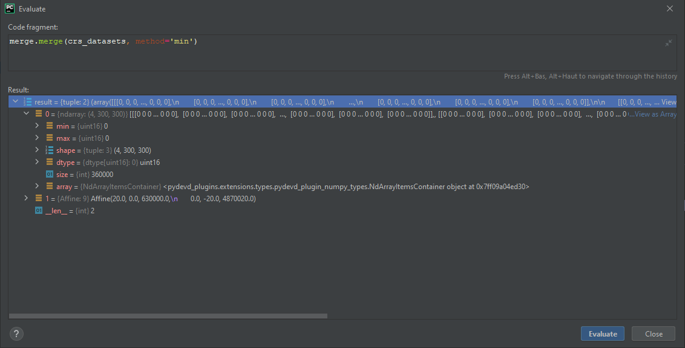The height and width of the screenshot is (348, 685).
Task: Click the expand-editor icon in Code fragment field
Action: [x=668, y=42]
